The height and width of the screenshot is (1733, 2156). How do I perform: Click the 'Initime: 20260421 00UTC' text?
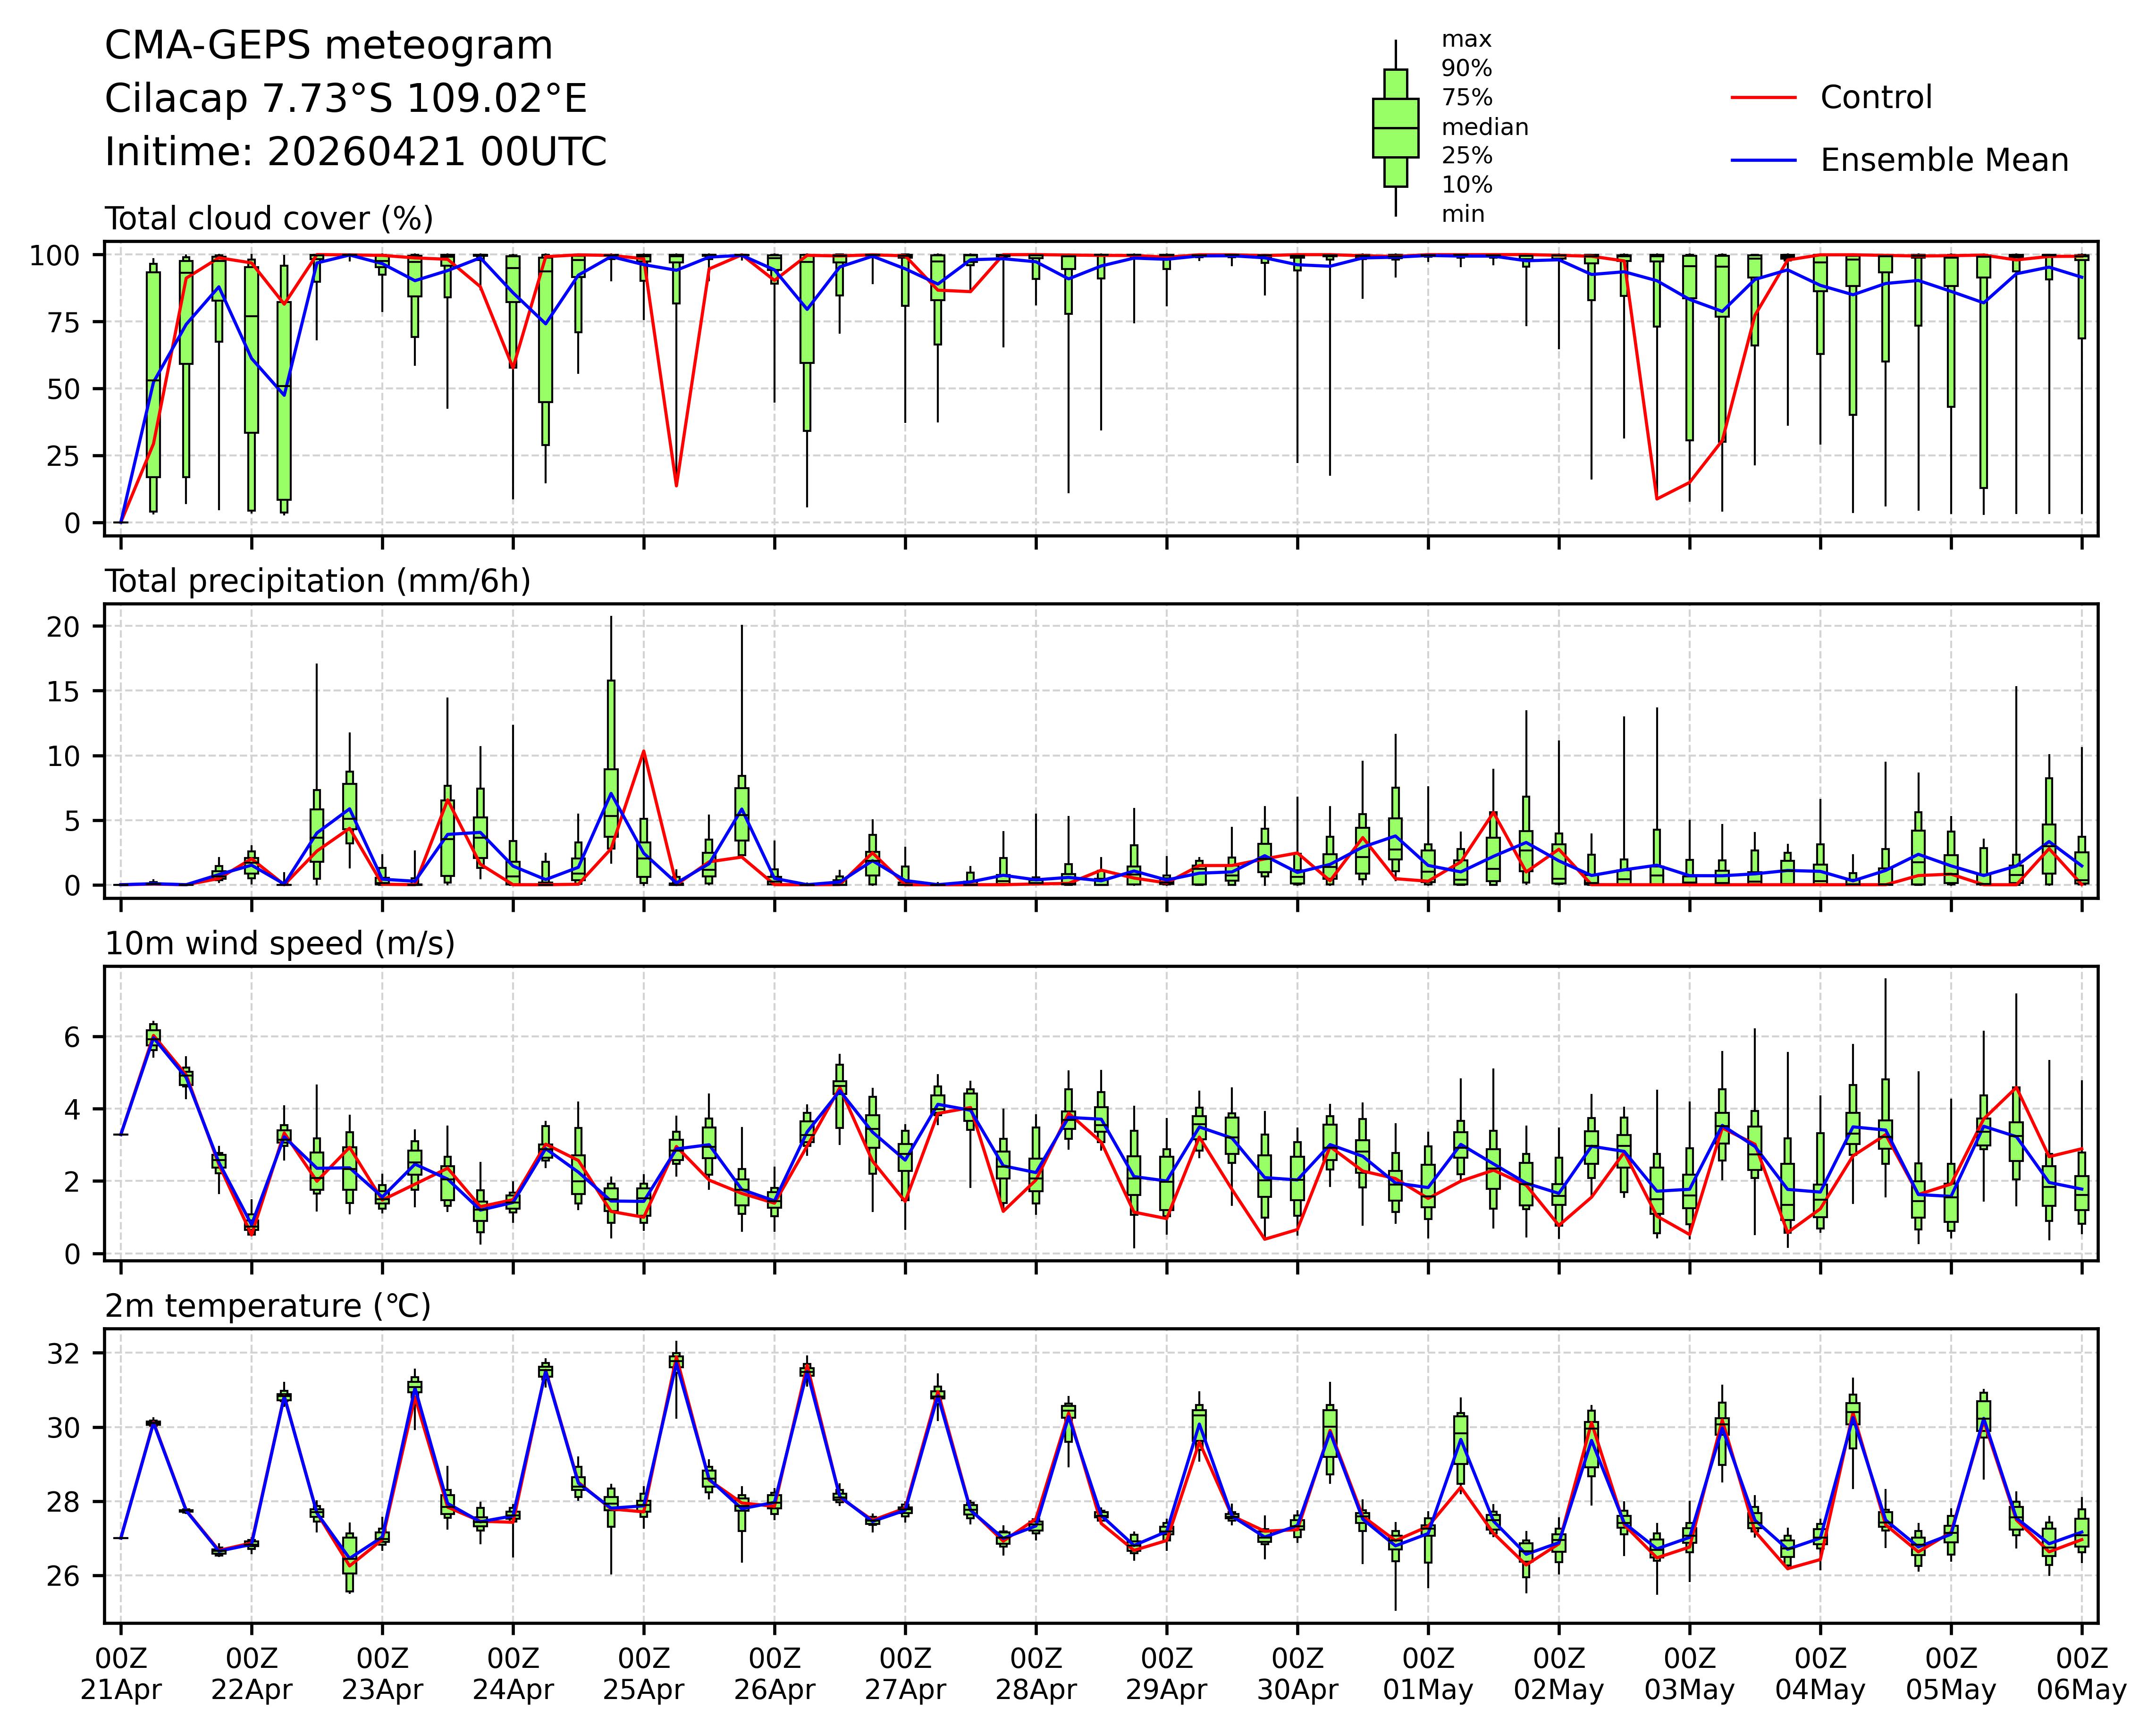point(356,152)
